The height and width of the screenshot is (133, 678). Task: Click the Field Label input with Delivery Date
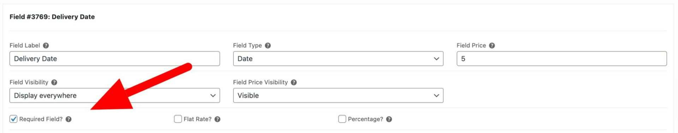point(115,59)
